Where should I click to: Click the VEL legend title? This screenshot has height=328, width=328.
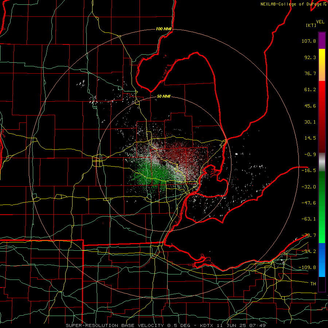tap(320, 22)
